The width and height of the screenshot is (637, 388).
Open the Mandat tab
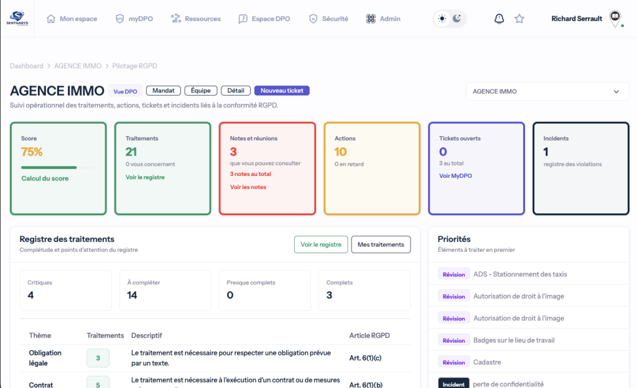[x=164, y=91]
